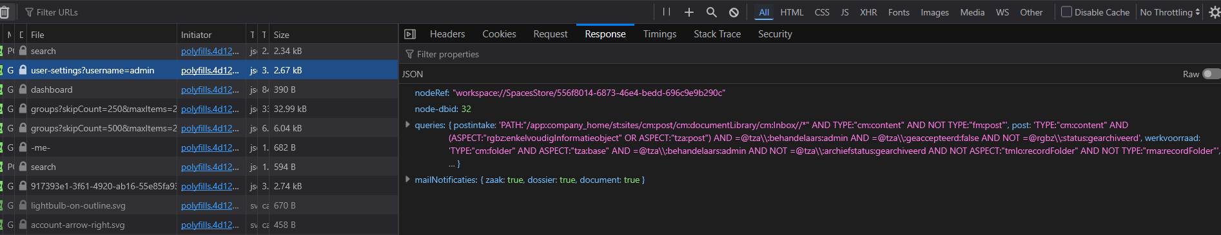
Task: Expand the mailNotificaties JSON node
Action: point(407,180)
